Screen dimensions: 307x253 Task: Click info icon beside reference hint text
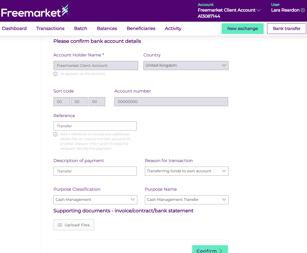click(55, 134)
